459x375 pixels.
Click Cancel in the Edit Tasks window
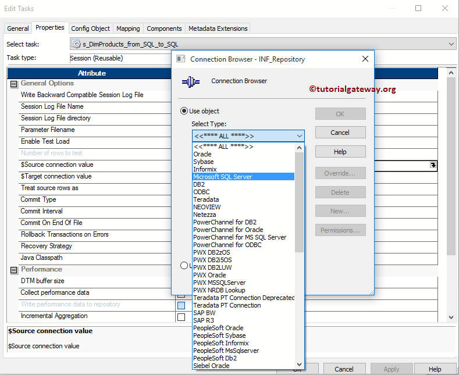point(344,369)
